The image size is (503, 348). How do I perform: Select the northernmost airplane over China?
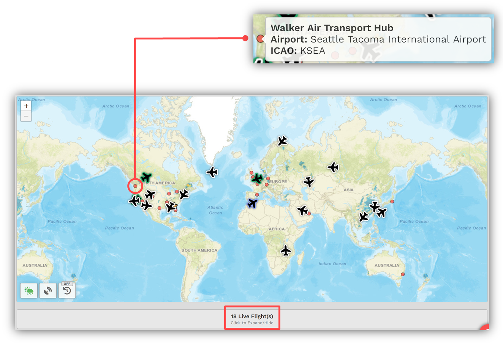click(x=375, y=206)
